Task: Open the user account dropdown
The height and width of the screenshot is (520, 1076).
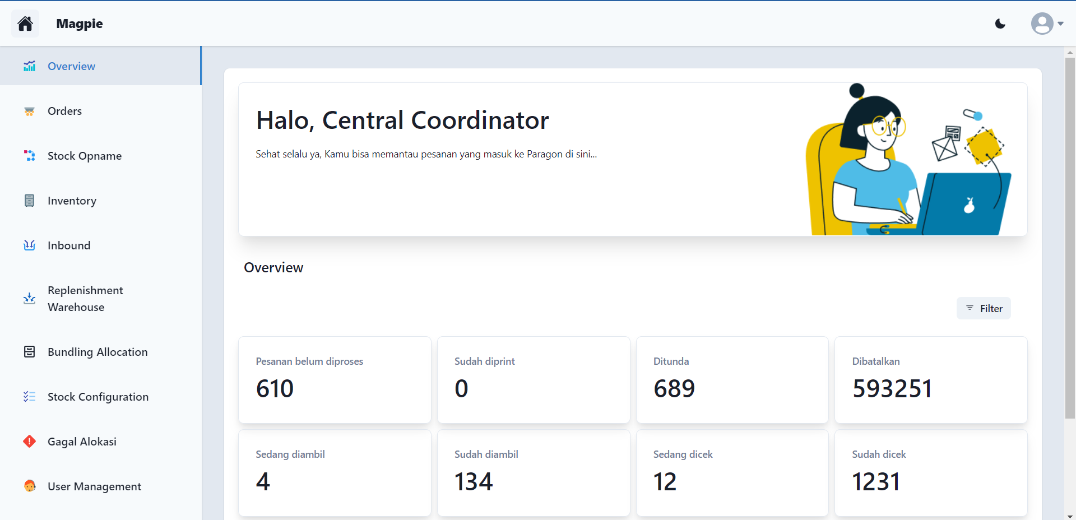Action: [x=1046, y=24]
